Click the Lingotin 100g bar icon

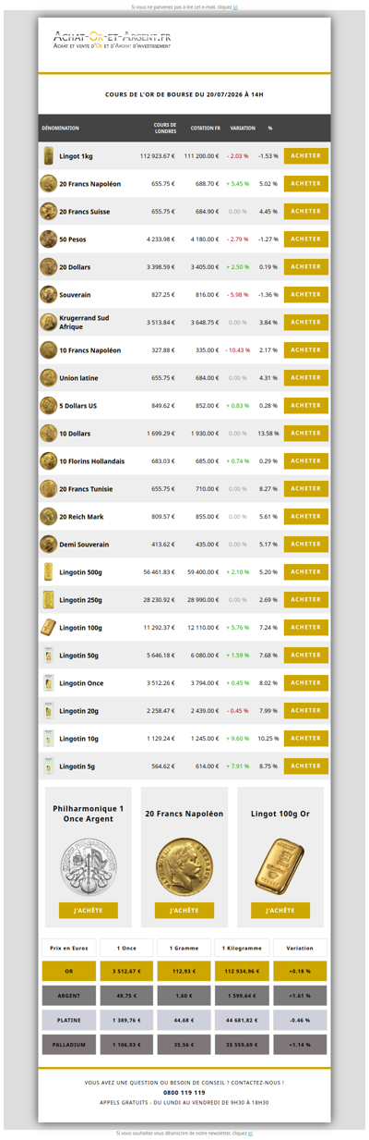click(x=48, y=628)
